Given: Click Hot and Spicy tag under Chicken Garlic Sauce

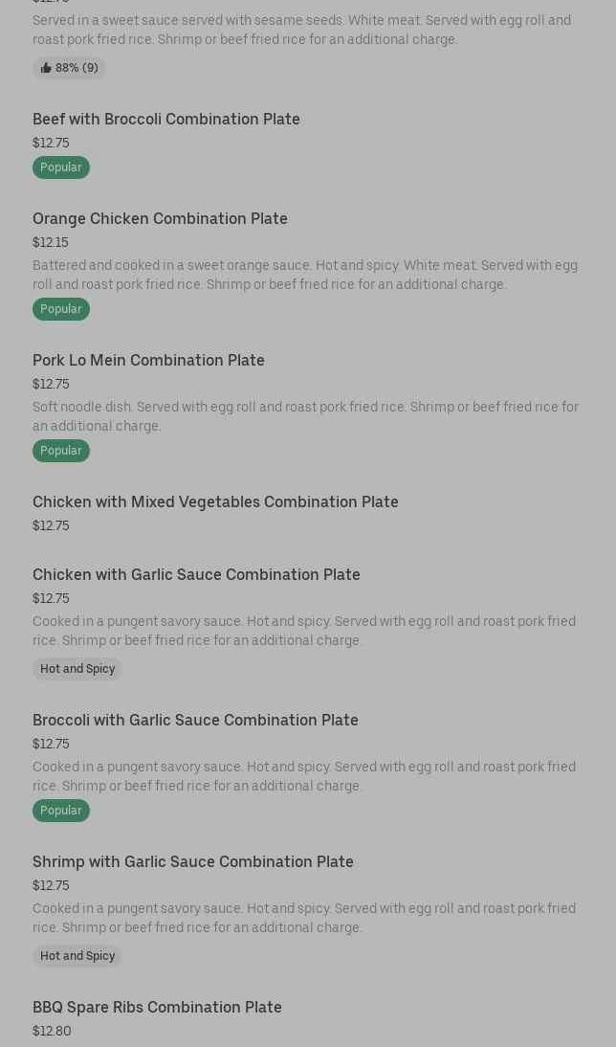Looking at the screenshot, I should pos(77,669).
